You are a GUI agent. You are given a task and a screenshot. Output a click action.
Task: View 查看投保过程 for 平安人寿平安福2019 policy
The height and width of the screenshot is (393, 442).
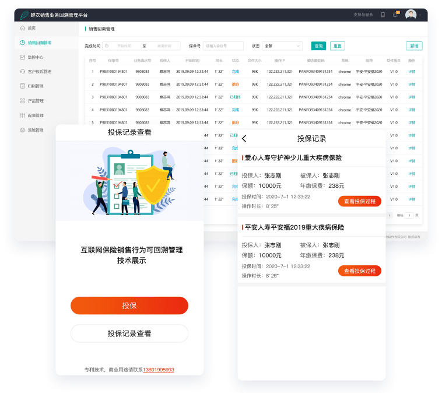tap(360, 271)
